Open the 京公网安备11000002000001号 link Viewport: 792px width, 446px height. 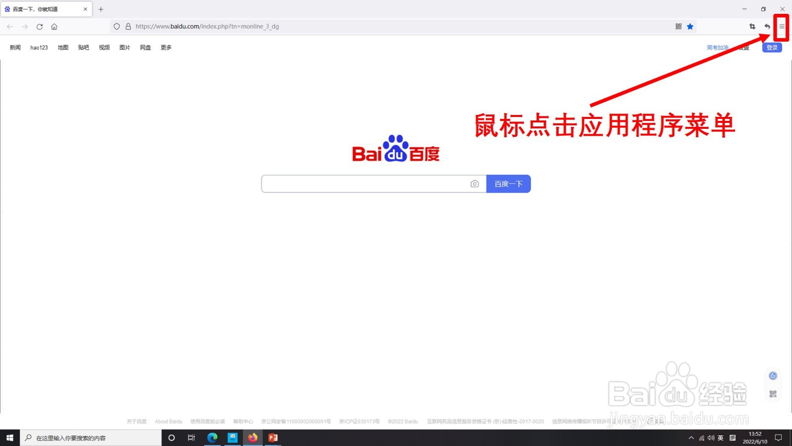[296, 422]
